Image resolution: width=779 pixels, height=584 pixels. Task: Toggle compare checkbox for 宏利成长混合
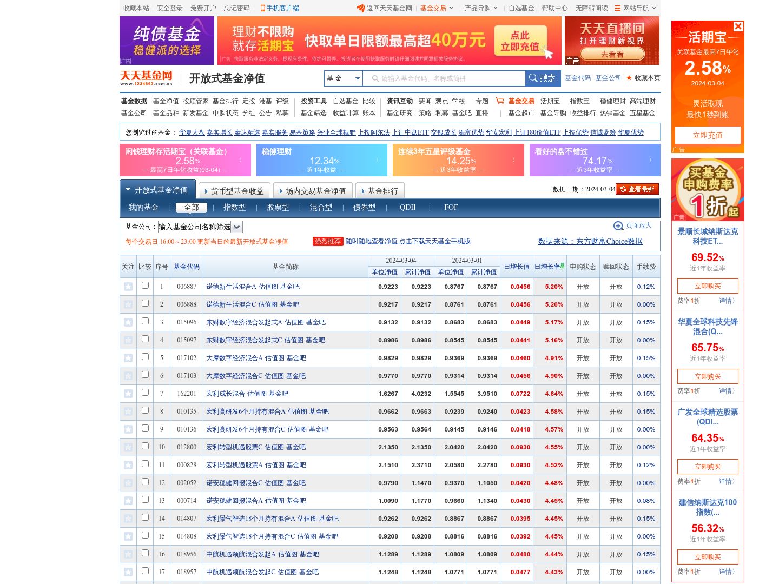click(145, 393)
